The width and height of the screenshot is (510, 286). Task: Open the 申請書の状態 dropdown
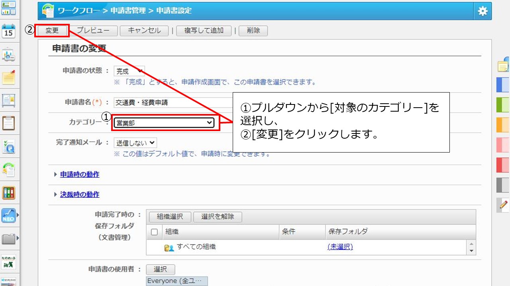(x=129, y=71)
